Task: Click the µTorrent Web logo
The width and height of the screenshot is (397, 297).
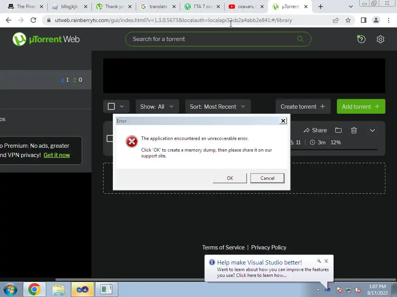Action: (46, 39)
